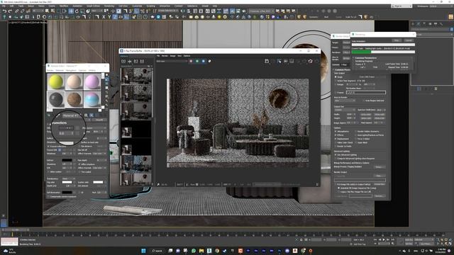Image resolution: width=454 pixels, height=255 pixels.
Task: Select the Select and Link tool
Action: pos(17,11)
